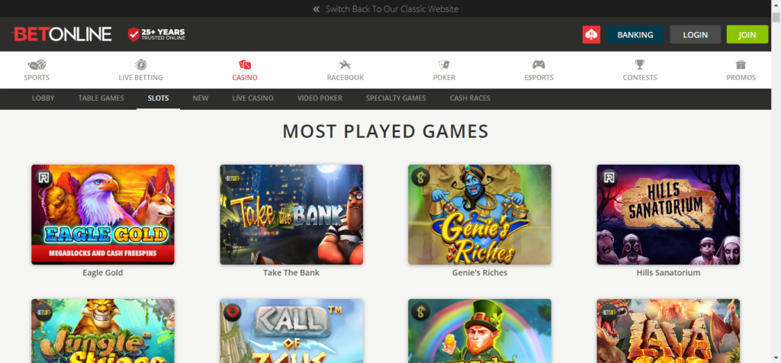Open Poker via the cards icon
Viewport: 781px width, 363px height.
[444, 65]
